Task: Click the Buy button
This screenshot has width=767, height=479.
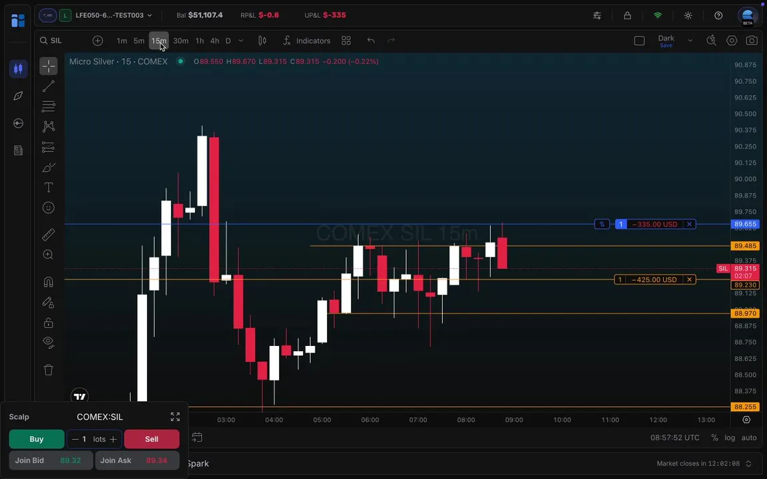Action: click(x=37, y=439)
